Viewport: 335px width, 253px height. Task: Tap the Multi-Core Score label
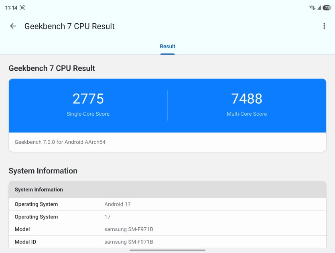247,114
